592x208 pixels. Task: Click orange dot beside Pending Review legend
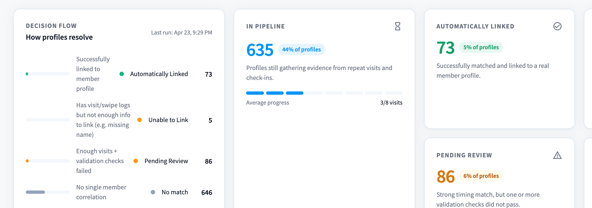click(x=136, y=161)
